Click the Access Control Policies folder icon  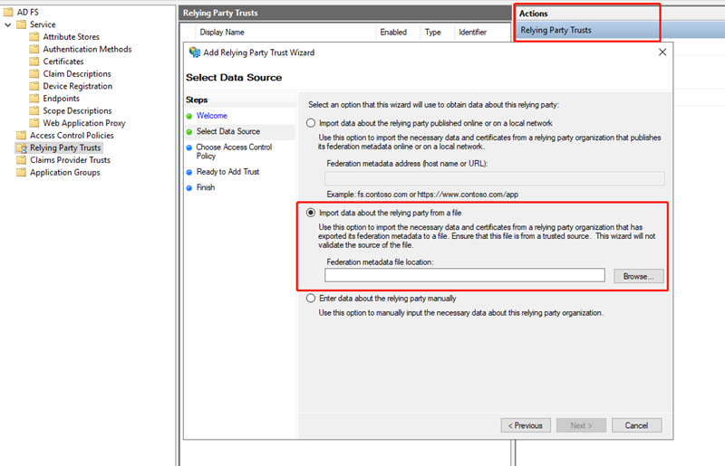(22, 136)
